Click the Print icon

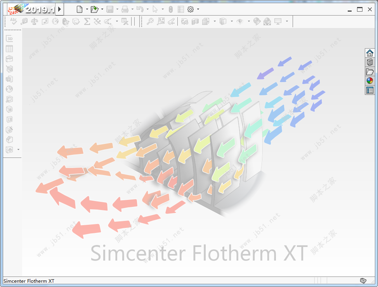125,9
